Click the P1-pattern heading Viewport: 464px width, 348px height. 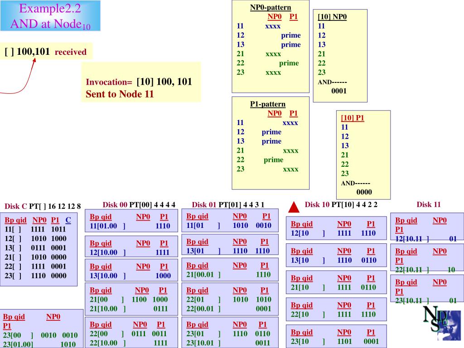[x=268, y=104]
